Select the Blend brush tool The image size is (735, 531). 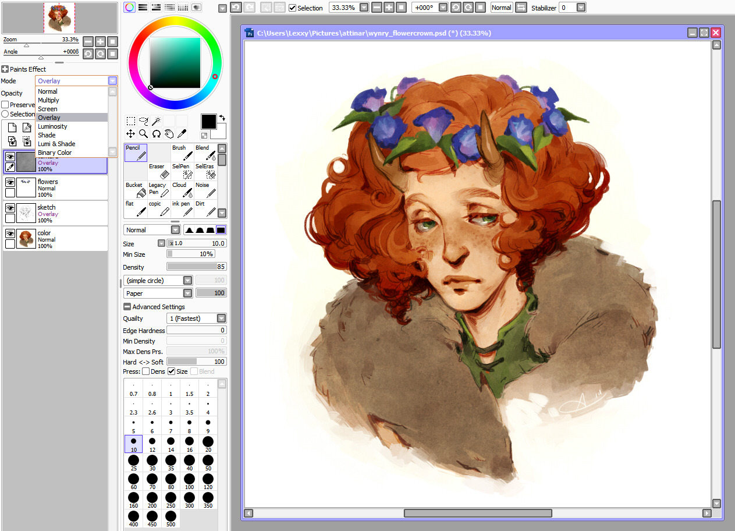(206, 153)
